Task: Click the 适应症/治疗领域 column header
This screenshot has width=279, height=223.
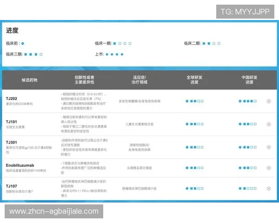Action: (x=139, y=80)
